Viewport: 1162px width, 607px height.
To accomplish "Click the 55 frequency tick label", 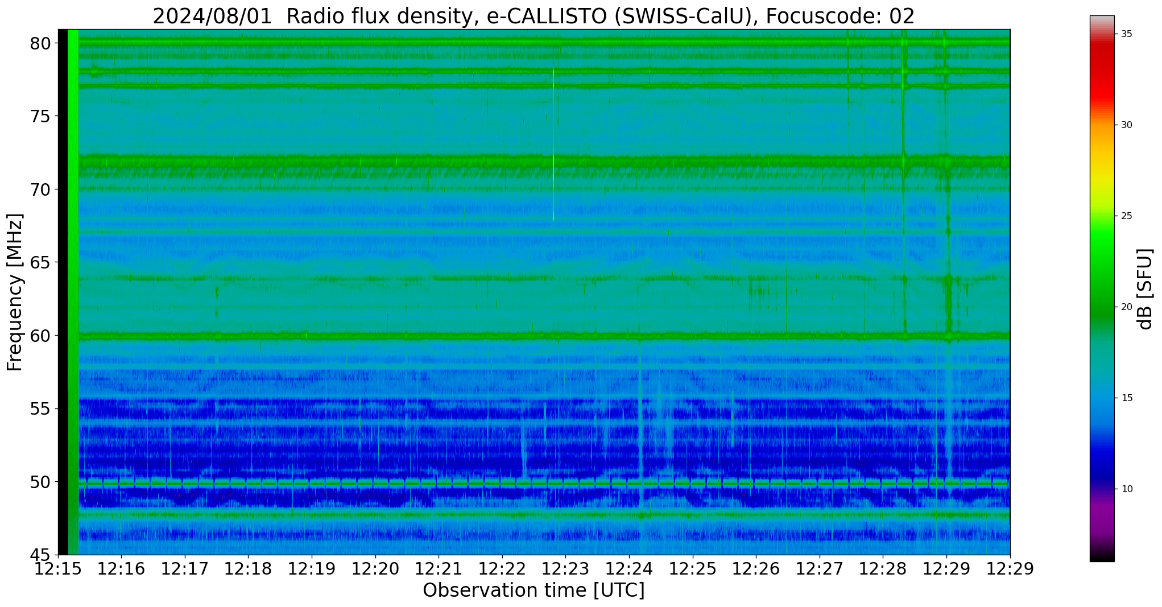I will click(42, 409).
